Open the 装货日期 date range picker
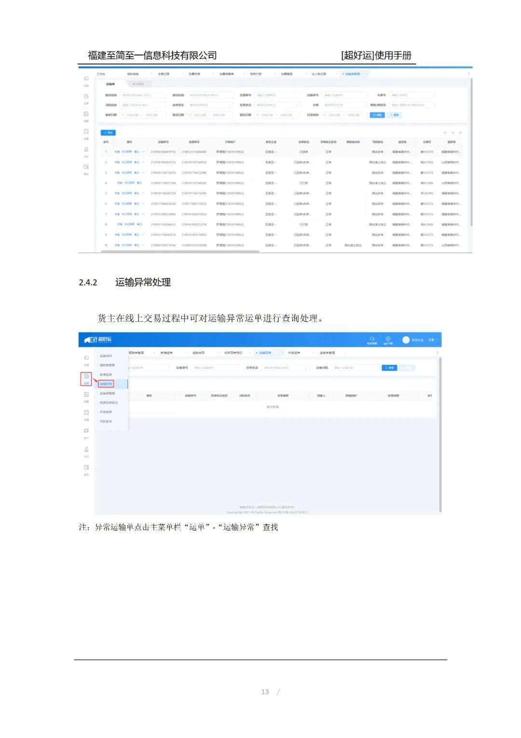 (210, 115)
